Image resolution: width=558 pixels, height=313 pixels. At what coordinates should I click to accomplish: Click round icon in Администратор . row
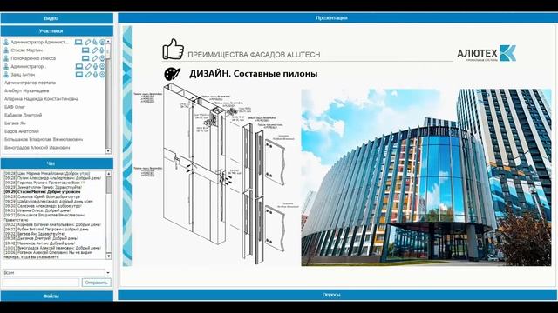(102, 66)
